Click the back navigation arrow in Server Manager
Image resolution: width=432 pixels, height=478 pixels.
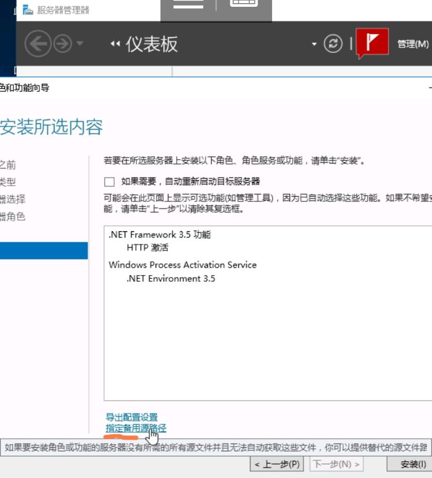[x=38, y=44]
